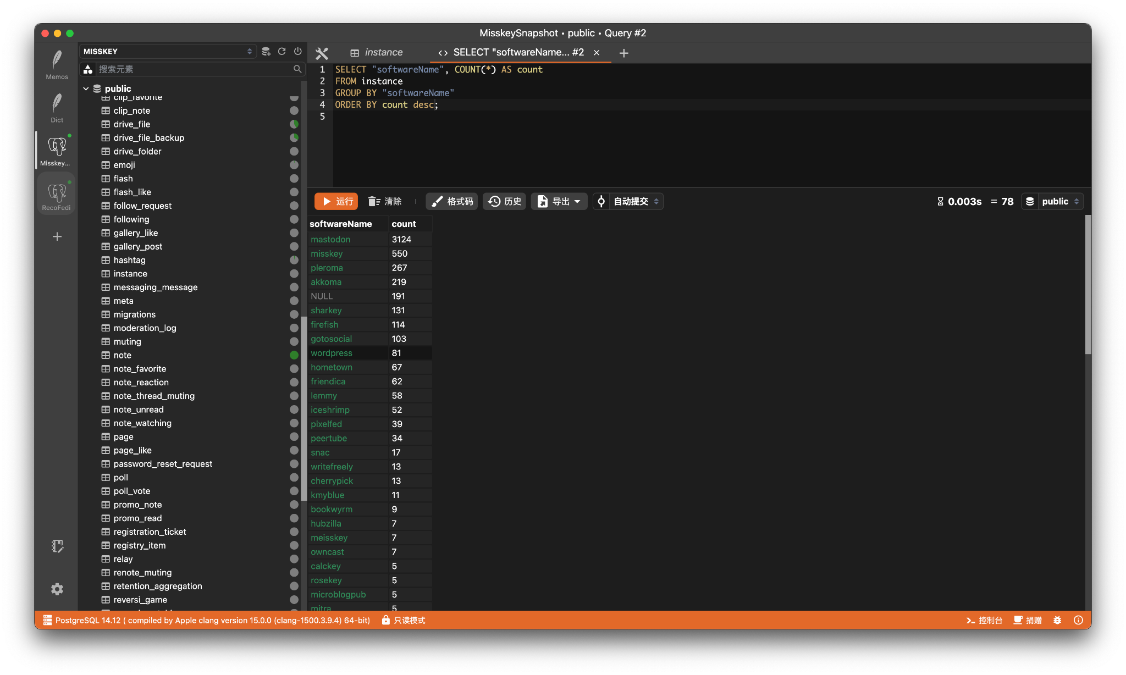Click the status circle beside note table
The height and width of the screenshot is (675, 1126).
pos(294,355)
